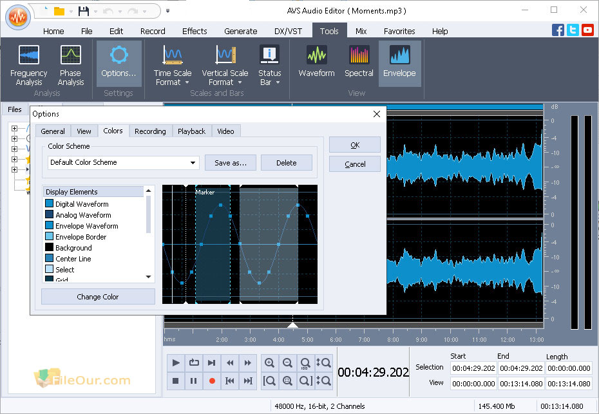Switch to Video tab in Options dialog
The height and width of the screenshot is (414, 599).
(225, 131)
